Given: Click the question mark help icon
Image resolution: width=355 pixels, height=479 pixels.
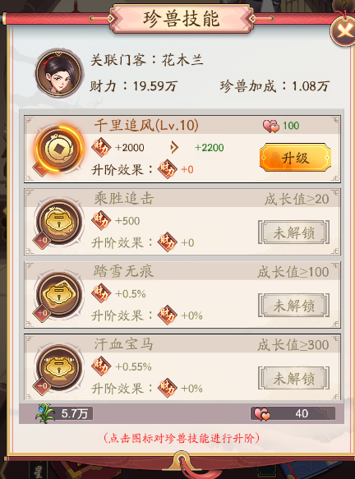Looking at the screenshot, I should [x=343, y=6].
